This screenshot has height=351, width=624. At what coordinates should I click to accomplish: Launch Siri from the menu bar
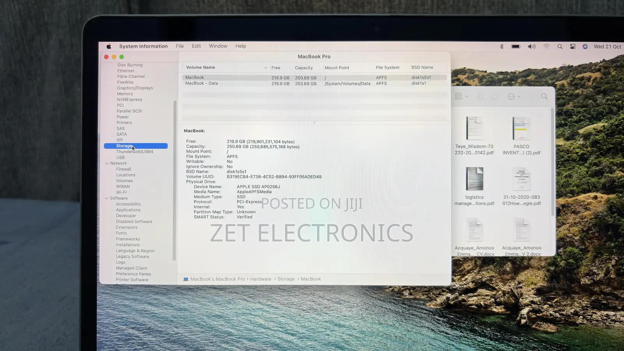tap(585, 46)
